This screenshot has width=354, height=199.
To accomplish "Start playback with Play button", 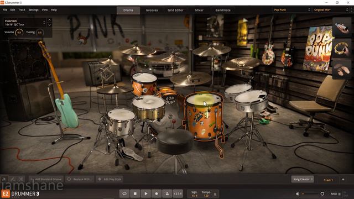I will point(145,193).
